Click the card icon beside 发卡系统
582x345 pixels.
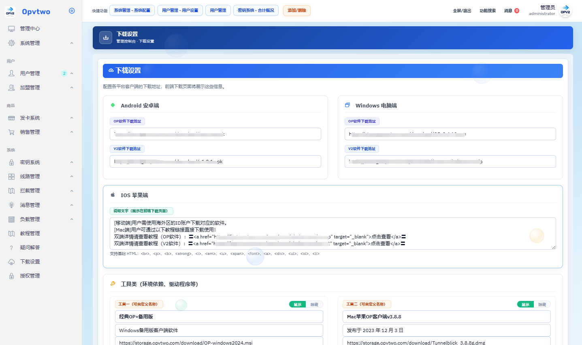[11, 118]
